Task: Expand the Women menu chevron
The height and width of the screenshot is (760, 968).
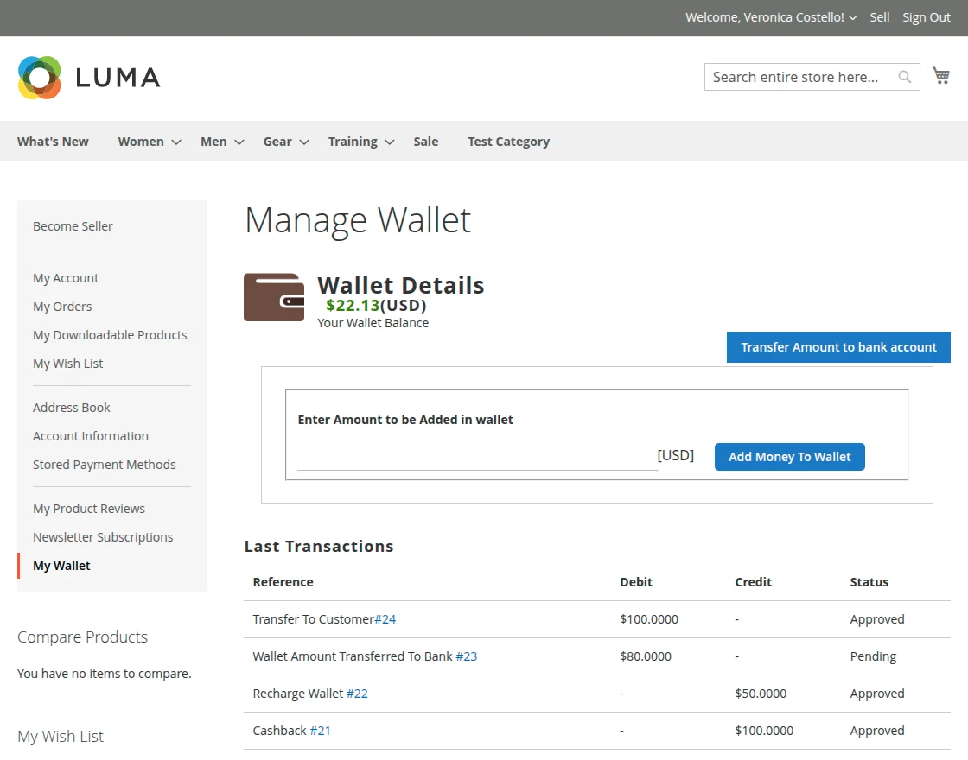Action: click(x=176, y=142)
